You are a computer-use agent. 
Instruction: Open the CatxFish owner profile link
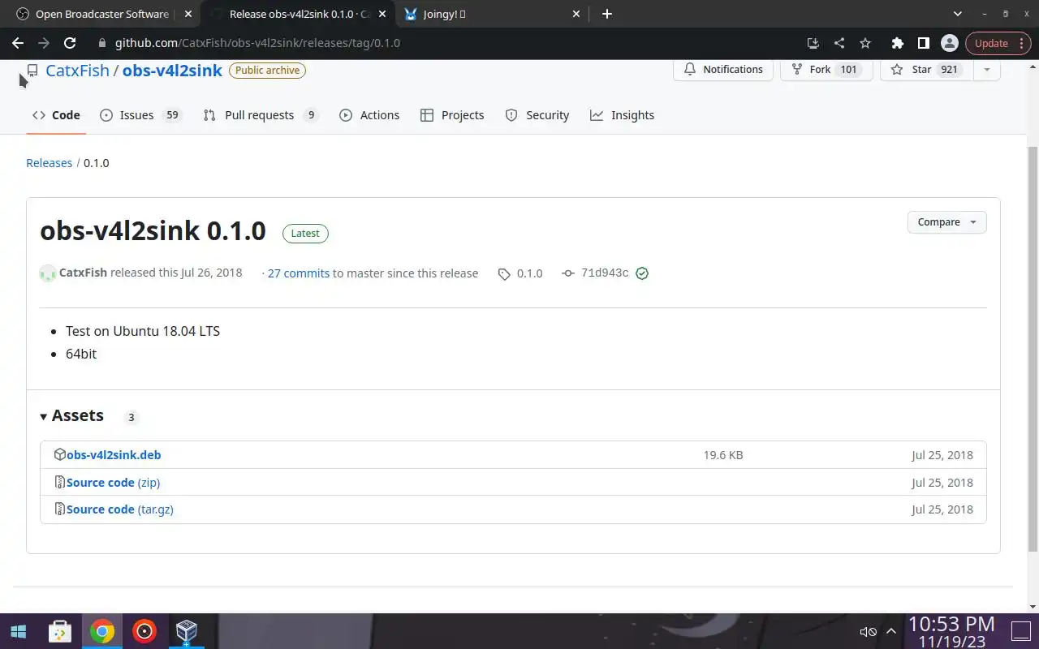77,71
